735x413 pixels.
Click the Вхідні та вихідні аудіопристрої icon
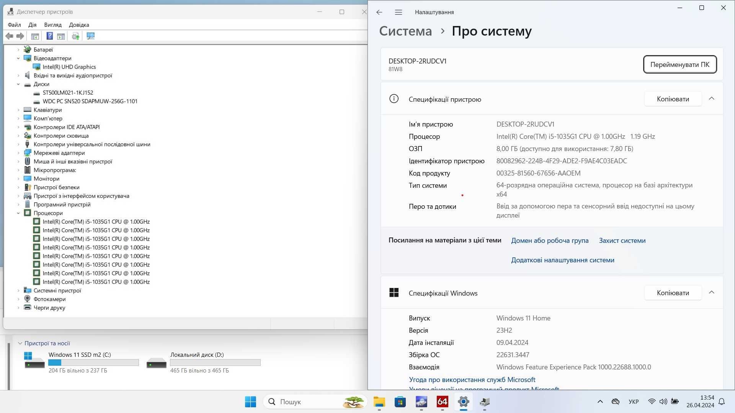point(27,75)
